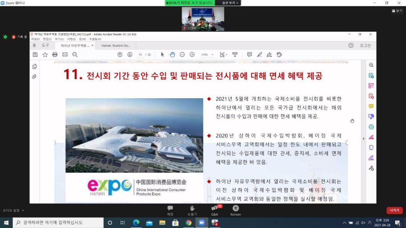Image resolution: width=406 pixels, height=228 pixels.
Task: Select the hand pan tool
Action: pyautogui.click(x=172, y=55)
